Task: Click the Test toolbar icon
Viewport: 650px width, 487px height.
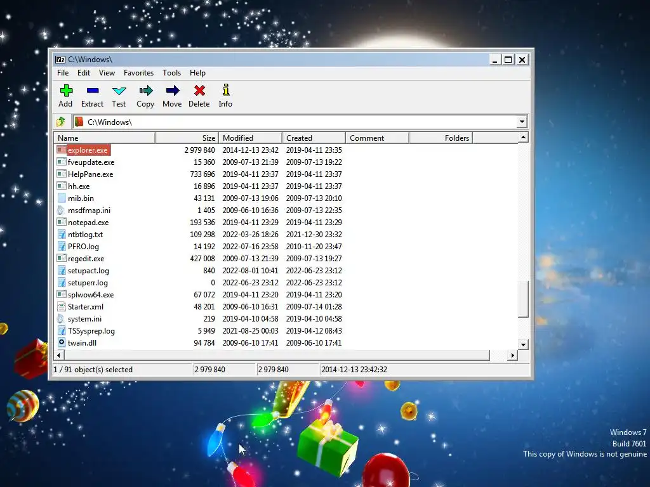Action: click(x=119, y=90)
